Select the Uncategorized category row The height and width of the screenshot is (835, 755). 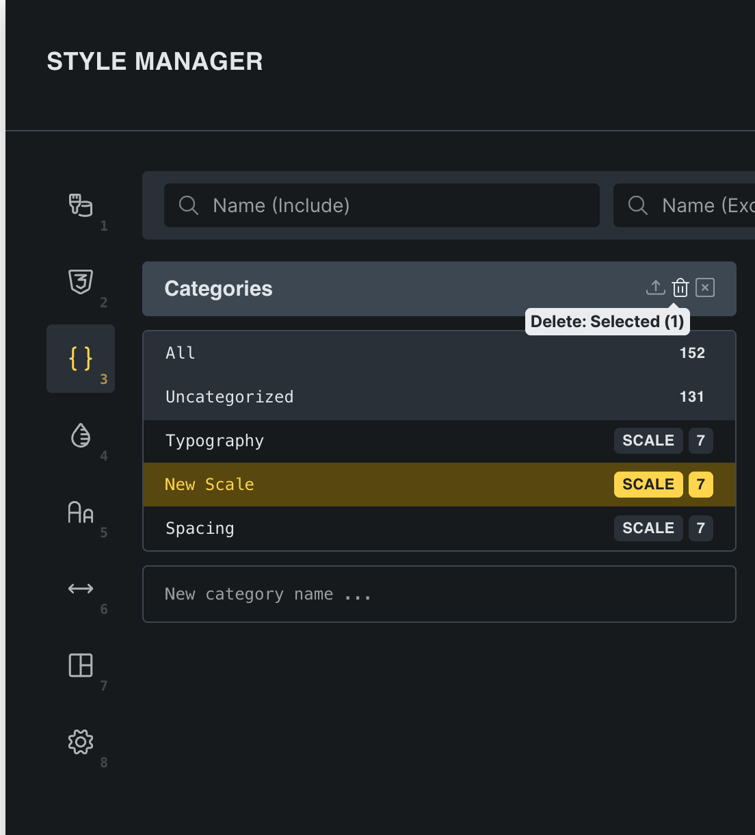click(x=410, y=397)
